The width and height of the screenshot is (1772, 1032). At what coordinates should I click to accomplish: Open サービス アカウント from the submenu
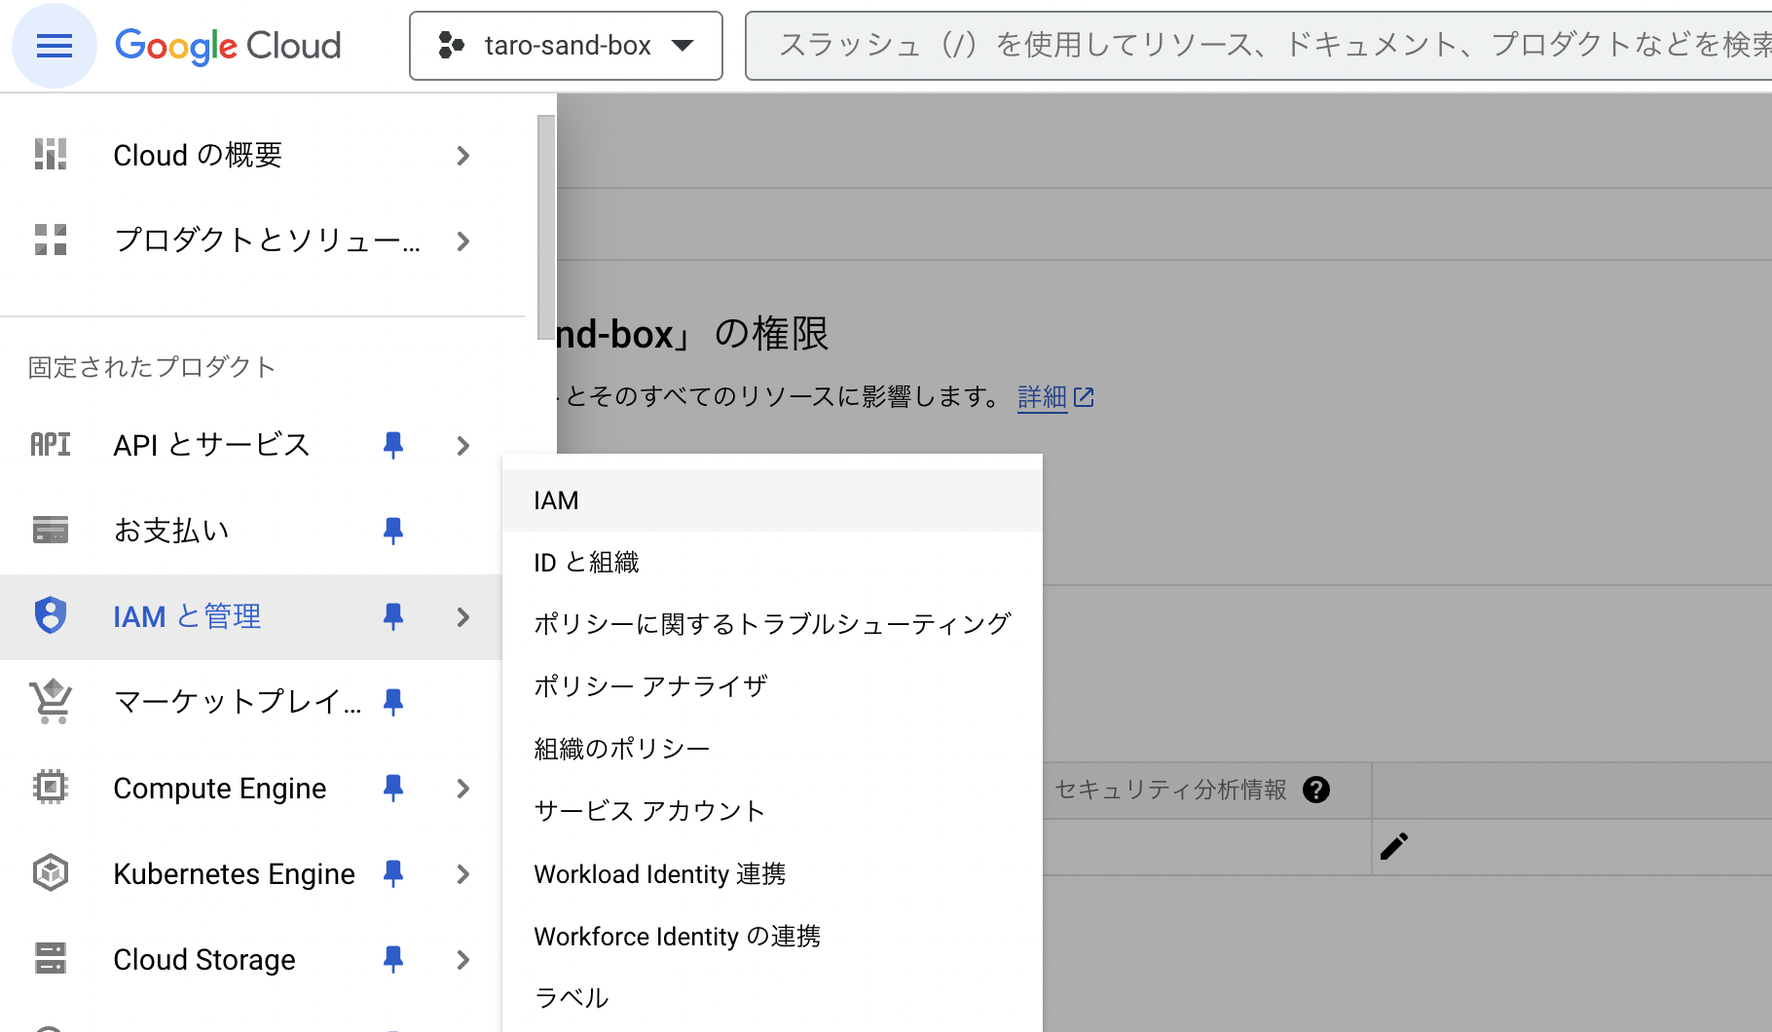[772, 811]
